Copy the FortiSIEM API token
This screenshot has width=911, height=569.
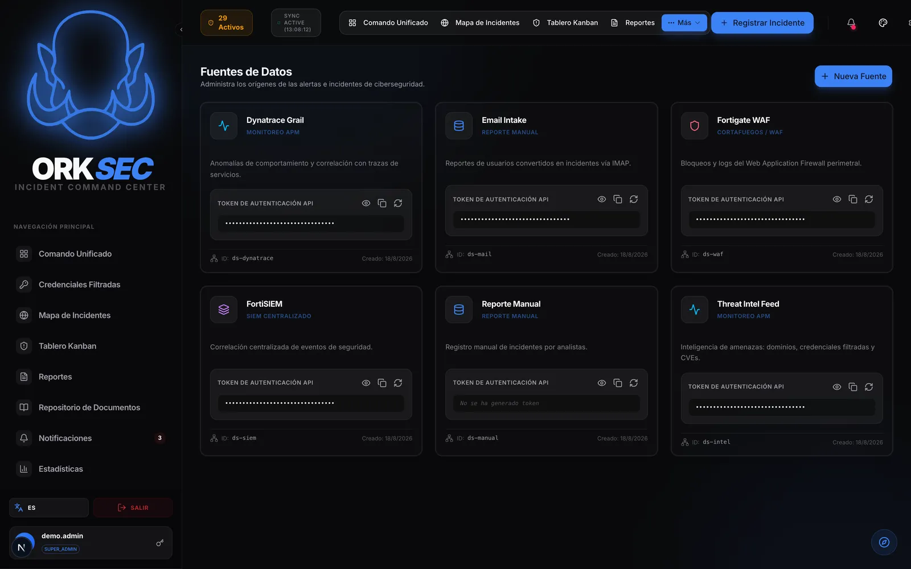382,383
